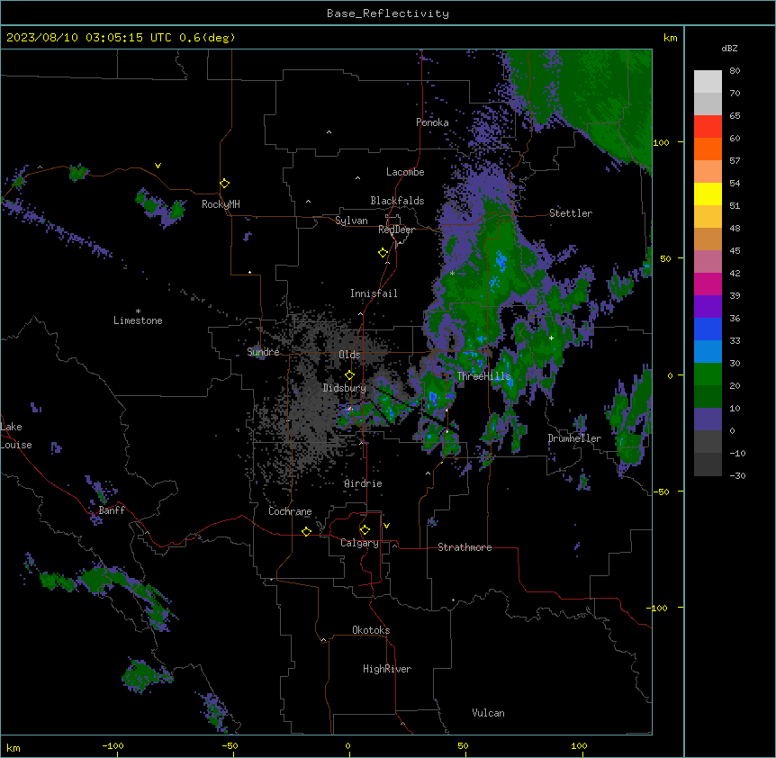Image resolution: width=776 pixels, height=758 pixels.
Task: Select the HighRiver label
Action: 387,669
